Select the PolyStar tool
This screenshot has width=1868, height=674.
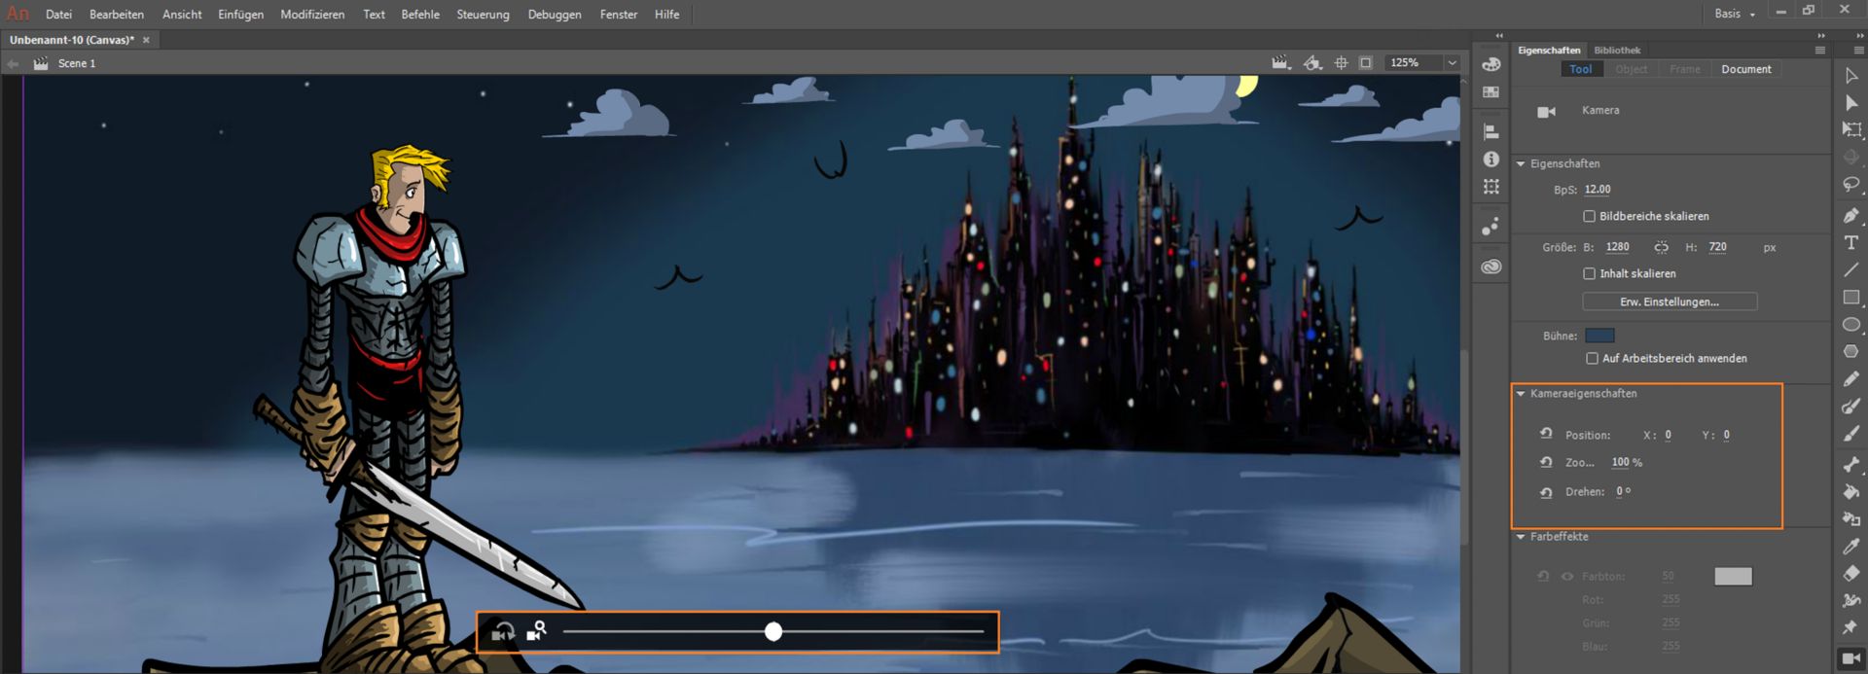pyautogui.click(x=1850, y=351)
